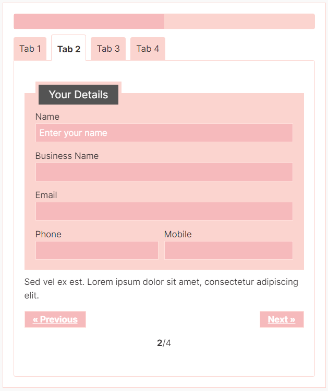Advance with the Next button

(x=282, y=319)
